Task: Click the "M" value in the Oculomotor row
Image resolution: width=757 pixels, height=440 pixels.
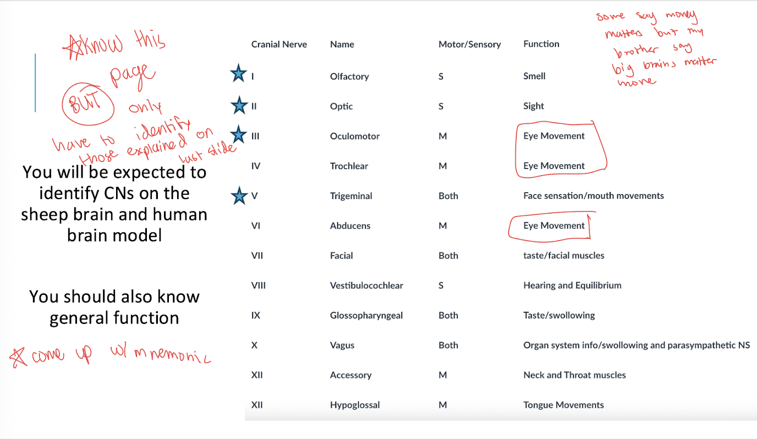Action: [x=442, y=136]
